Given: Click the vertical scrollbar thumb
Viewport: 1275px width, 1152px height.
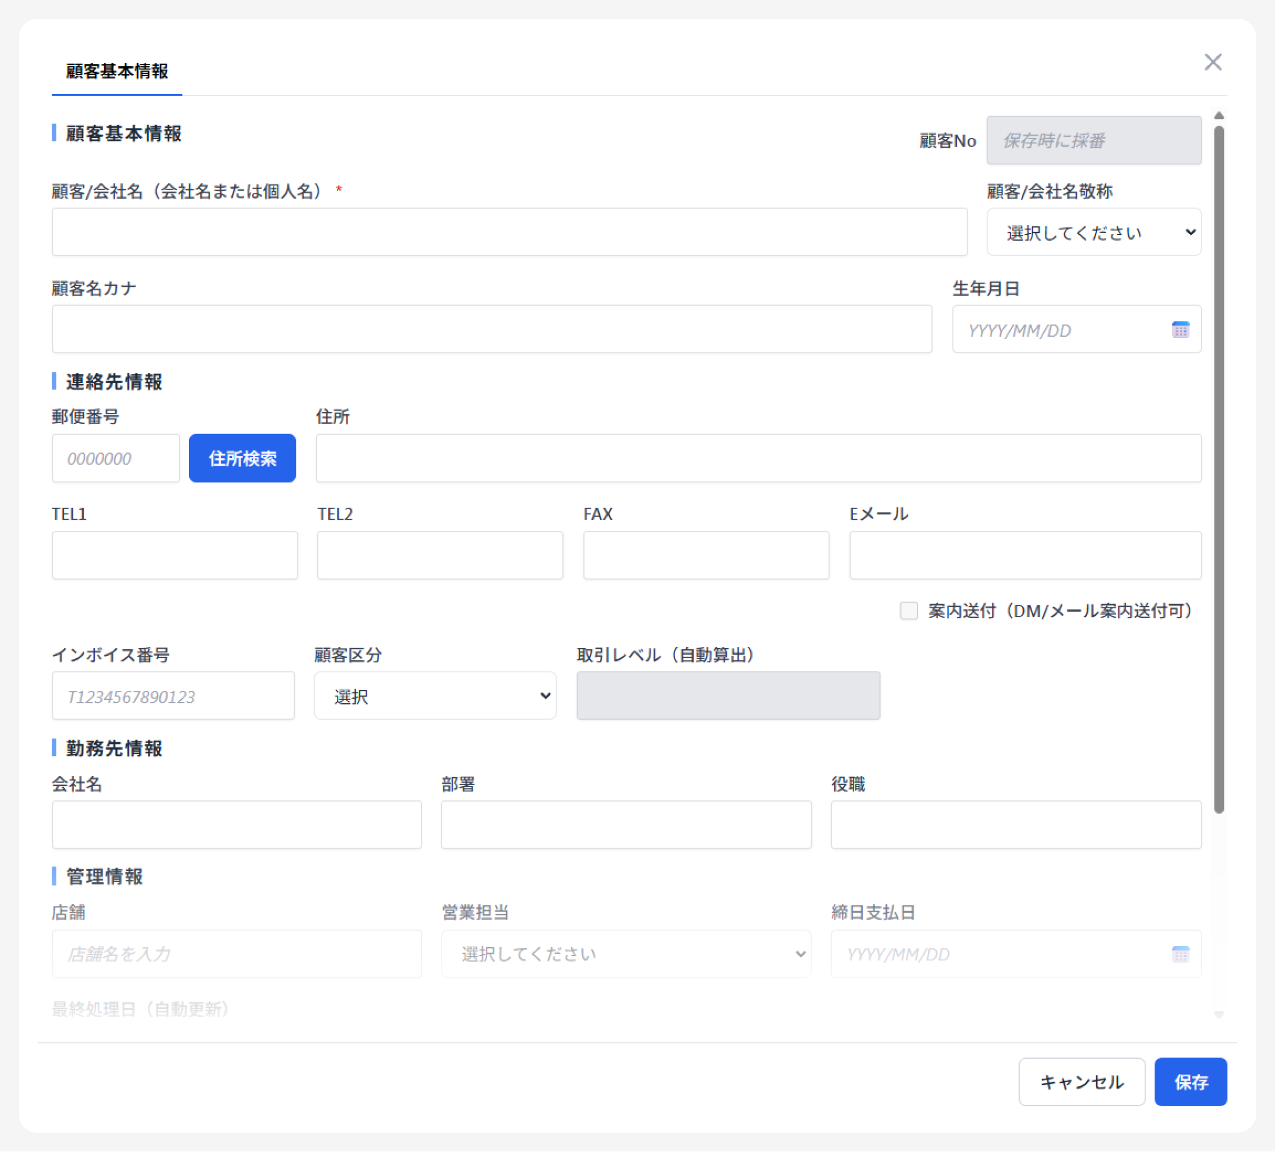Looking at the screenshot, I should pos(1219,467).
